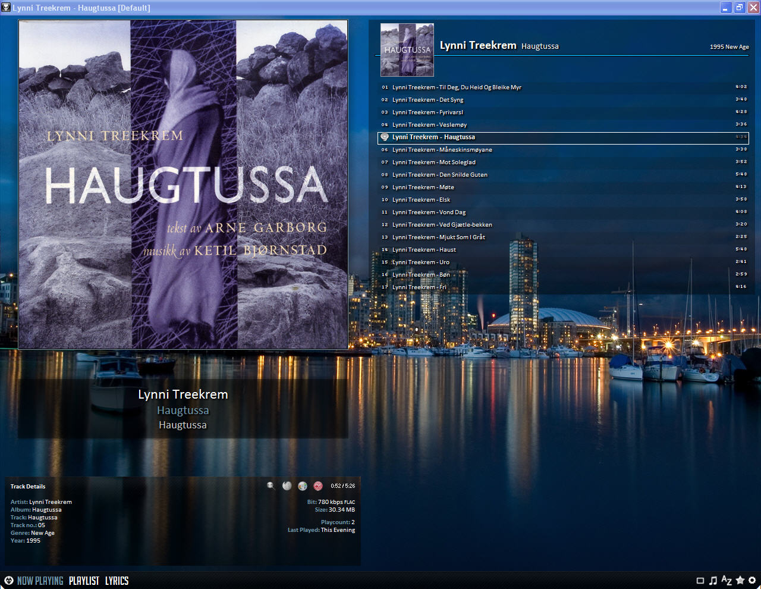
Task: Select track 12 Ved Gjætle-bekken
Action: click(442, 225)
